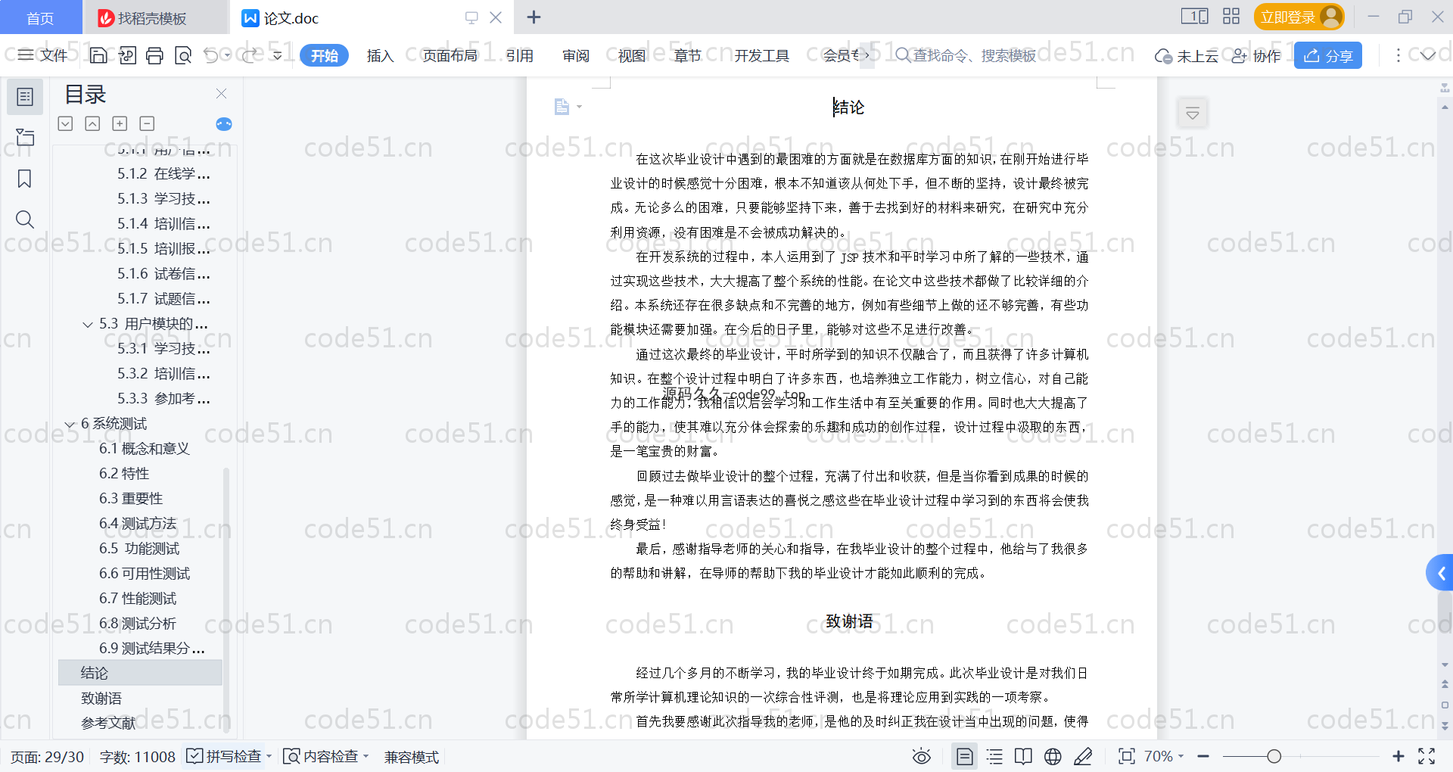Click the blue side panel expand arrow
Image resolution: width=1453 pixels, height=772 pixels.
[1441, 574]
